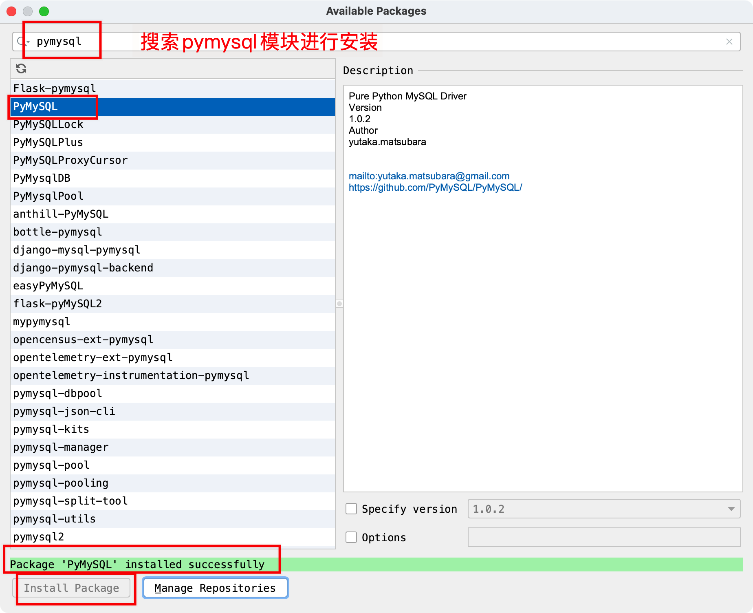This screenshot has height=613, width=753.
Task: Select the django-pymysql-backend package
Action: pyautogui.click(x=173, y=268)
